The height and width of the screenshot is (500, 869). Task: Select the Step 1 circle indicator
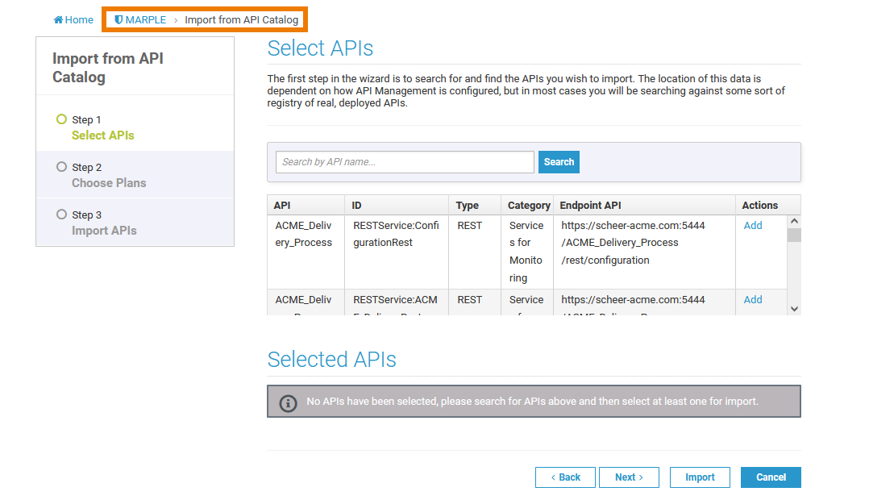tap(61, 119)
